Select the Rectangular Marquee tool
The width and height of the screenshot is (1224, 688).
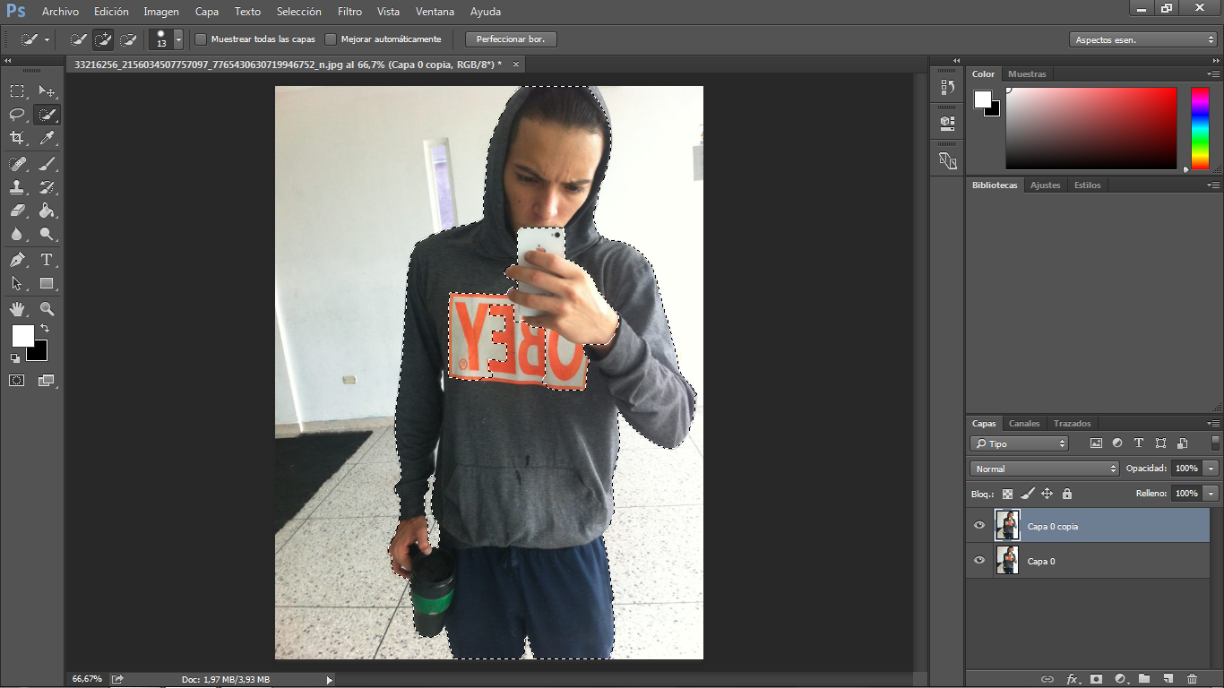(x=17, y=91)
